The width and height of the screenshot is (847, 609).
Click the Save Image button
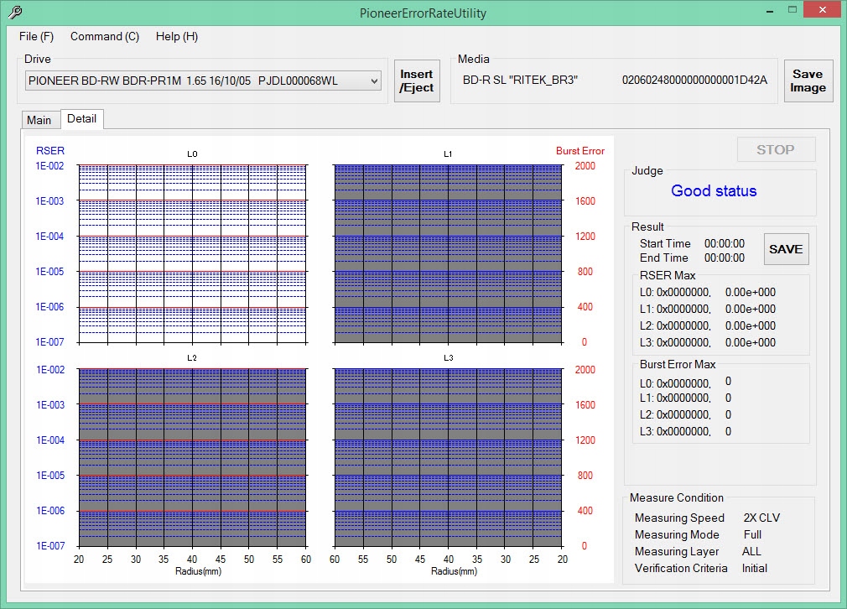(808, 81)
